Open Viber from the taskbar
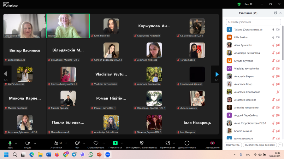This screenshot has width=284, height=159. pos(82,155)
